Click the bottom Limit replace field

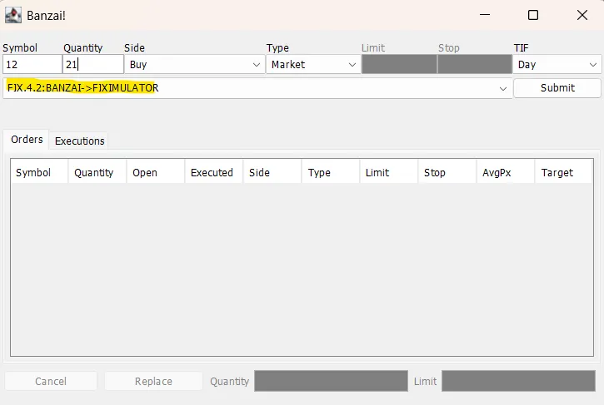tap(518, 381)
